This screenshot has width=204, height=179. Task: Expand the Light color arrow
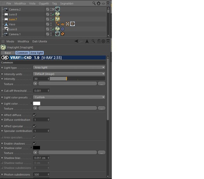pos(31,103)
